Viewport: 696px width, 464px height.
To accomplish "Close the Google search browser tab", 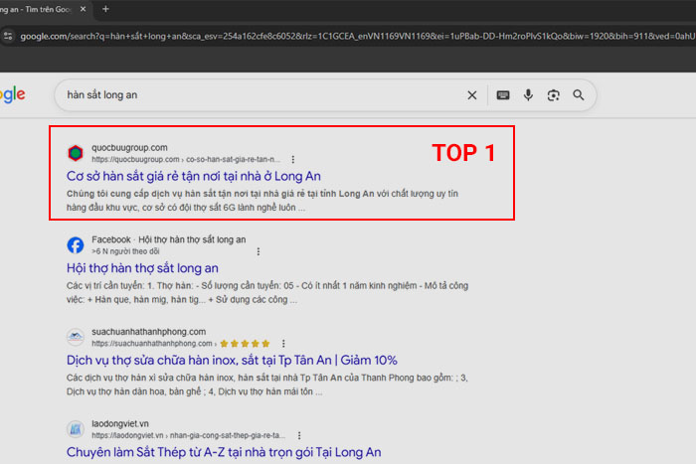I will [83, 9].
